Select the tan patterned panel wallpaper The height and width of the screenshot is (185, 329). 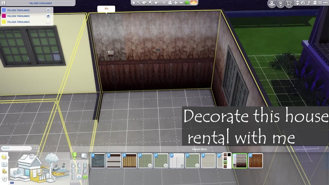pyautogui.click(x=130, y=161)
